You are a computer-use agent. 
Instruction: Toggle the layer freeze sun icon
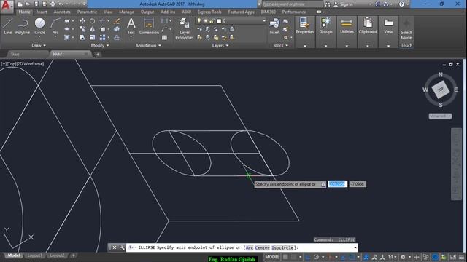tap(206, 21)
